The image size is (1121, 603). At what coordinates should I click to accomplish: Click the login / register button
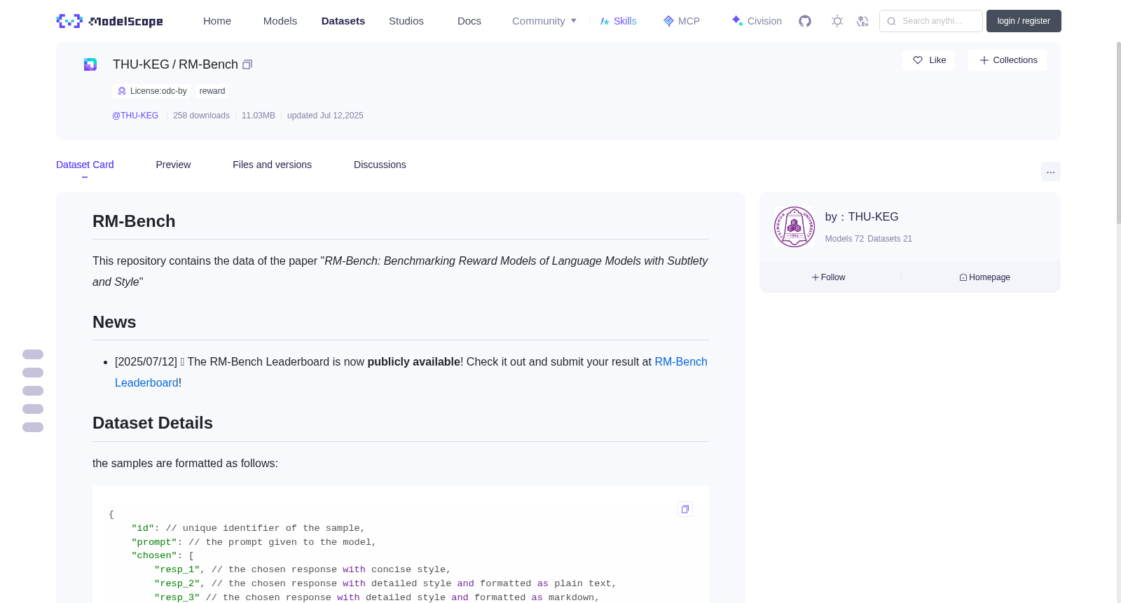pyautogui.click(x=1024, y=21)
